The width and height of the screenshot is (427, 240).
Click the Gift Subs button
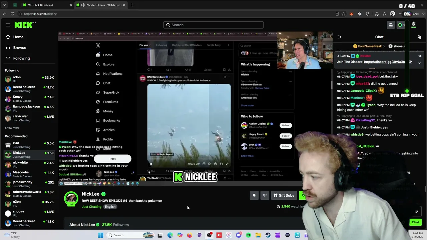coord(284,195)
